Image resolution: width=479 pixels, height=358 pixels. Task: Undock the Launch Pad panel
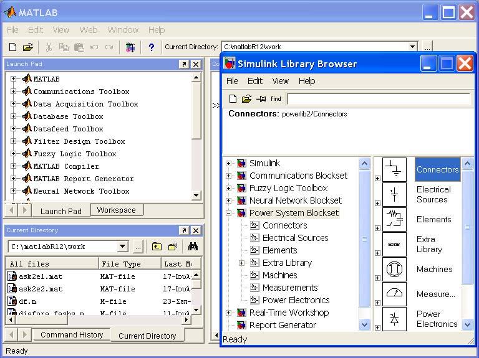184,64
